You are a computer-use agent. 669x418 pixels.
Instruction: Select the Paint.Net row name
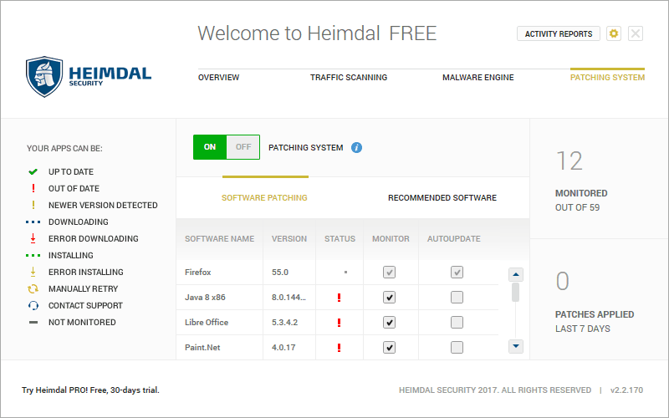[202, 348]
